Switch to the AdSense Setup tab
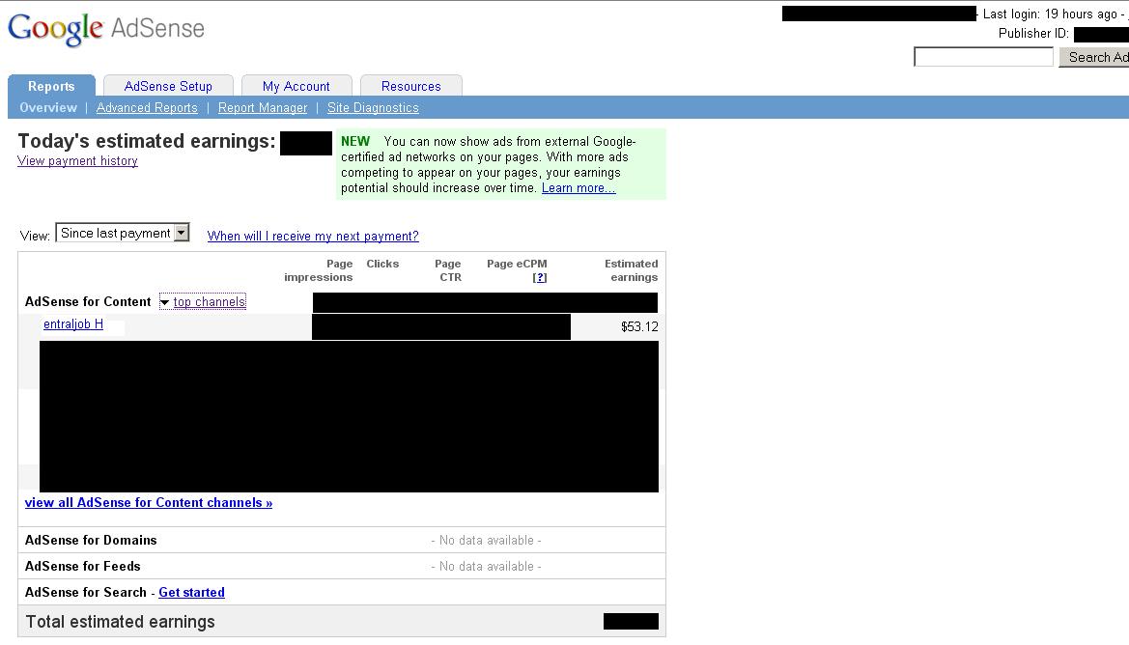This screenshot has width=1129, height=645. point(168,86)
